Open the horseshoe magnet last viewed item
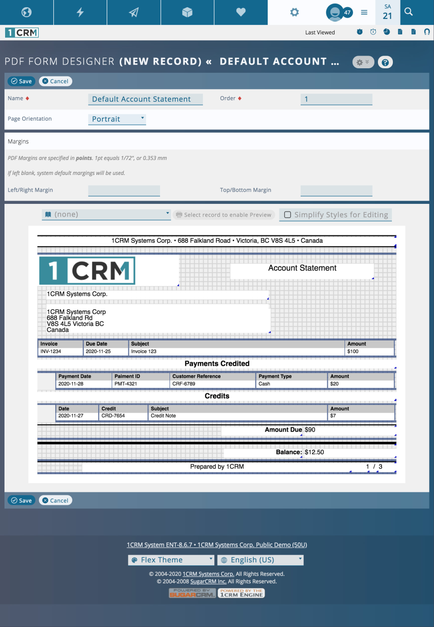 427,32
